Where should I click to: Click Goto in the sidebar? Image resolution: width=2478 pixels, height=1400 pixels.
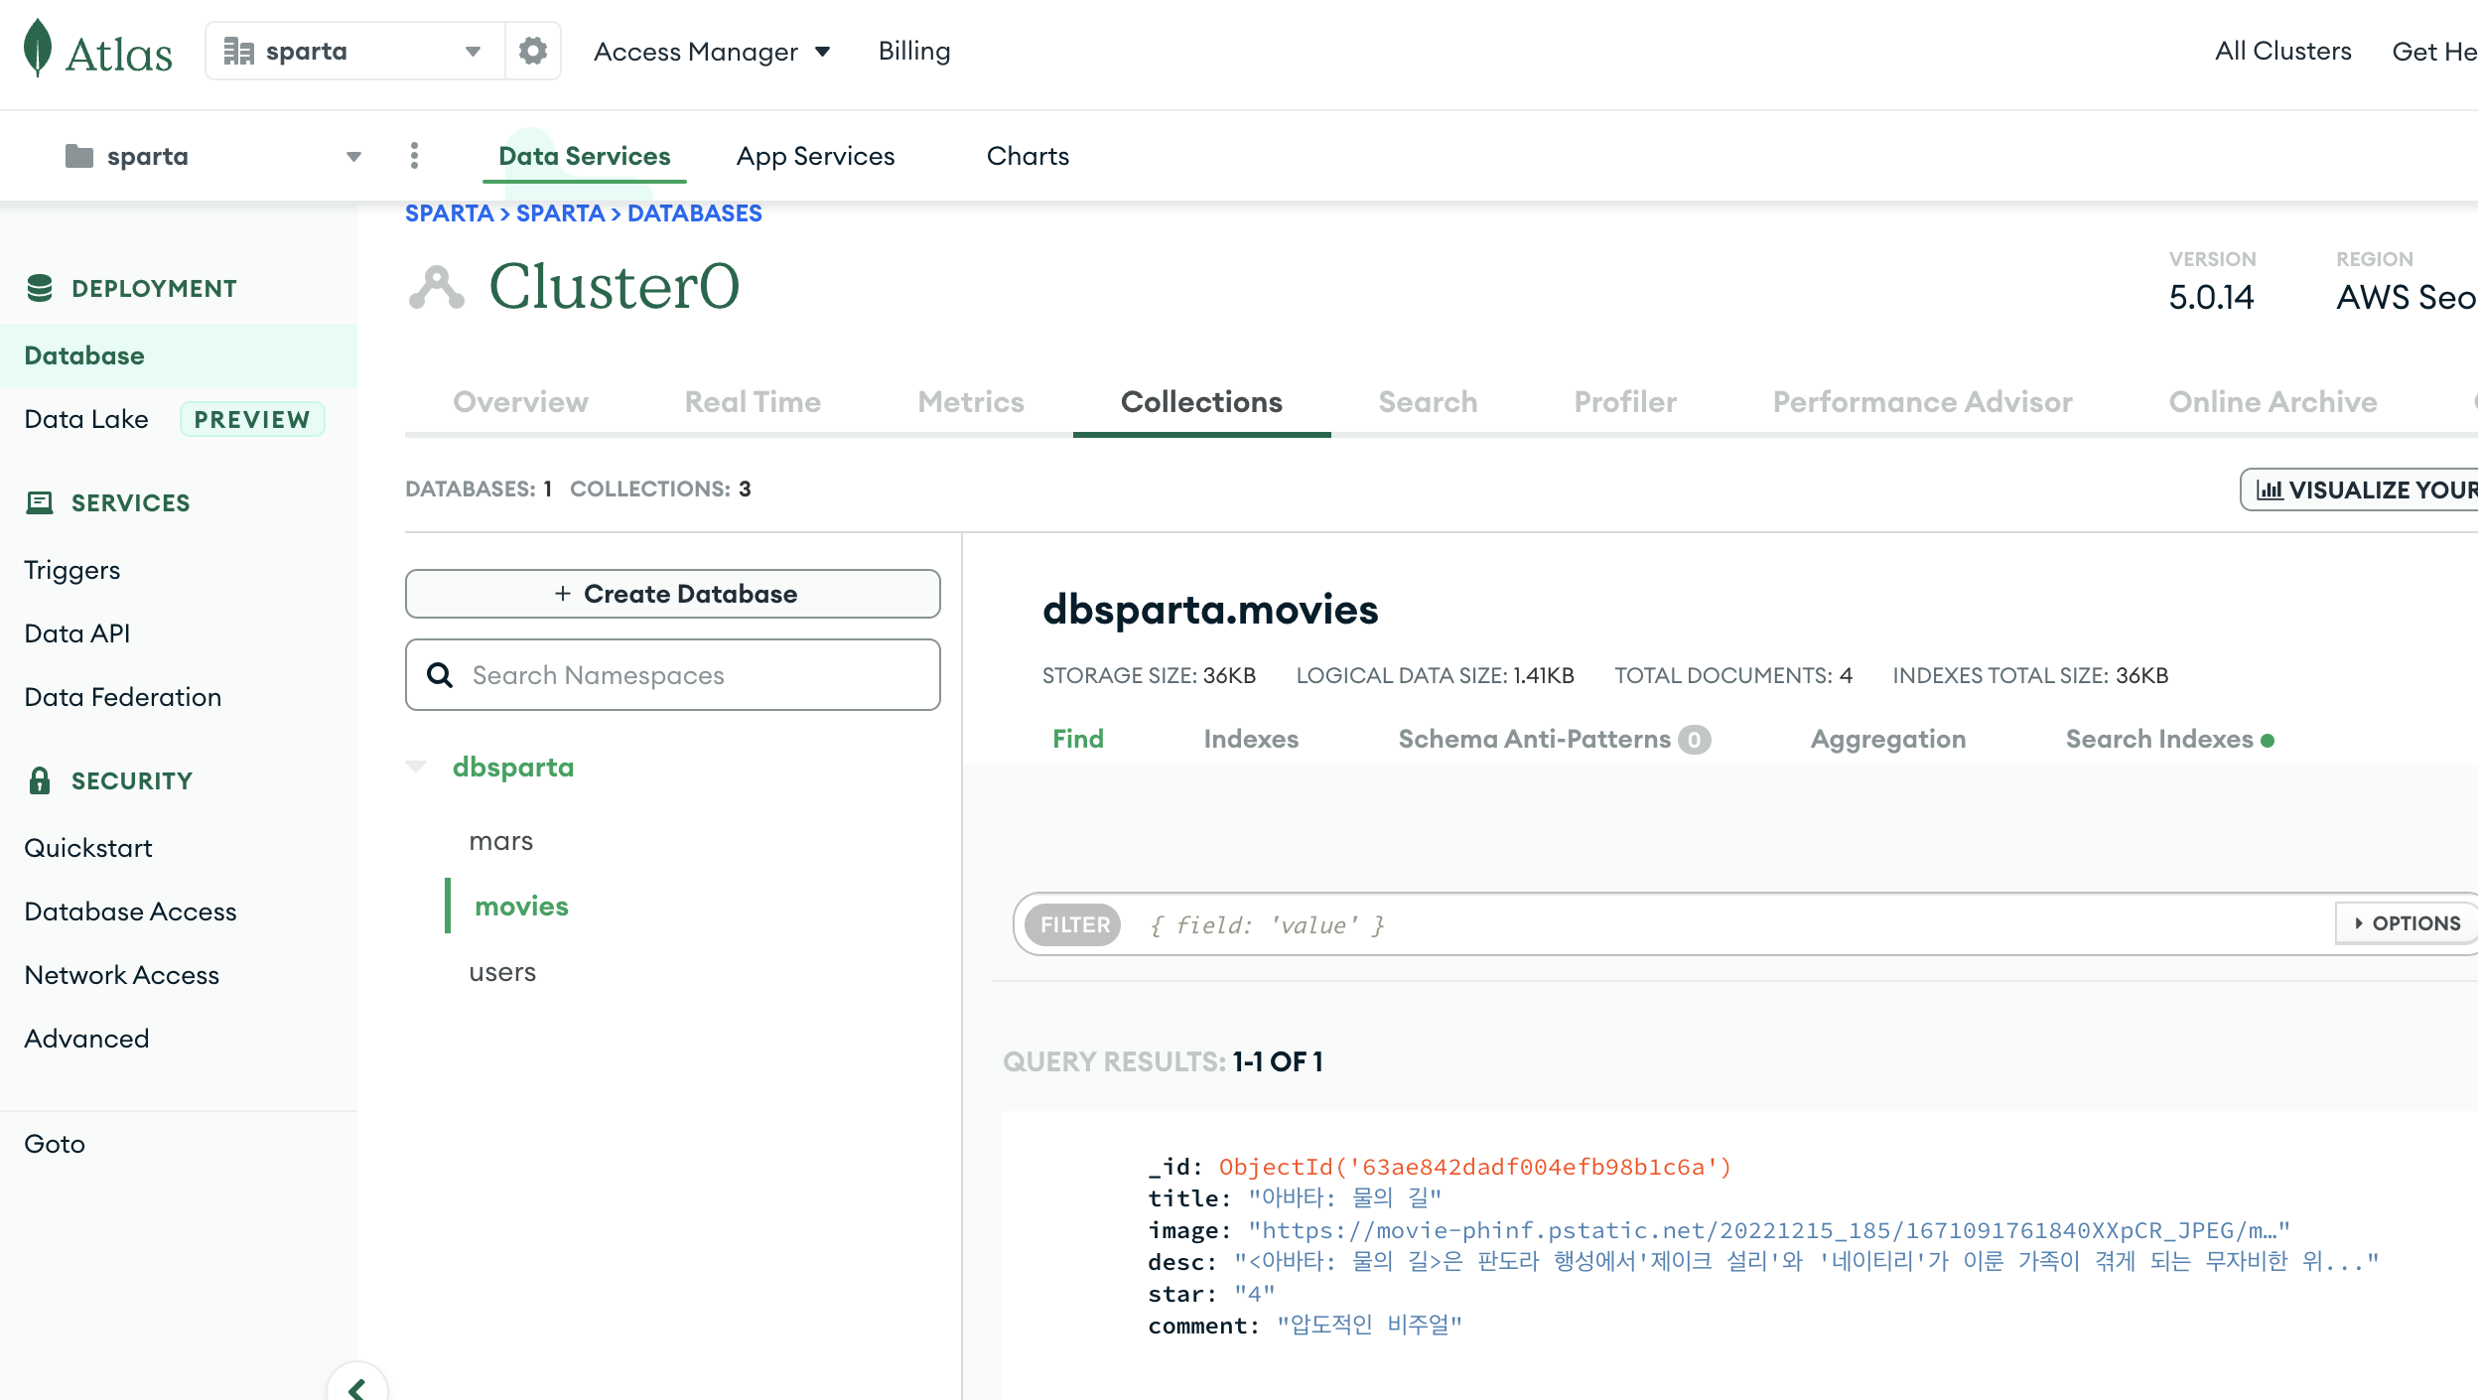coord(55,1144)
